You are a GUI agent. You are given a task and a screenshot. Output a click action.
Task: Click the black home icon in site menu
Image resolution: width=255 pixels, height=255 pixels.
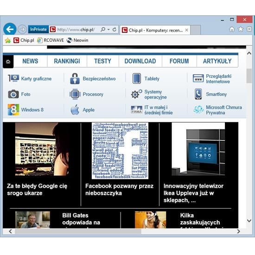point(8,62)
